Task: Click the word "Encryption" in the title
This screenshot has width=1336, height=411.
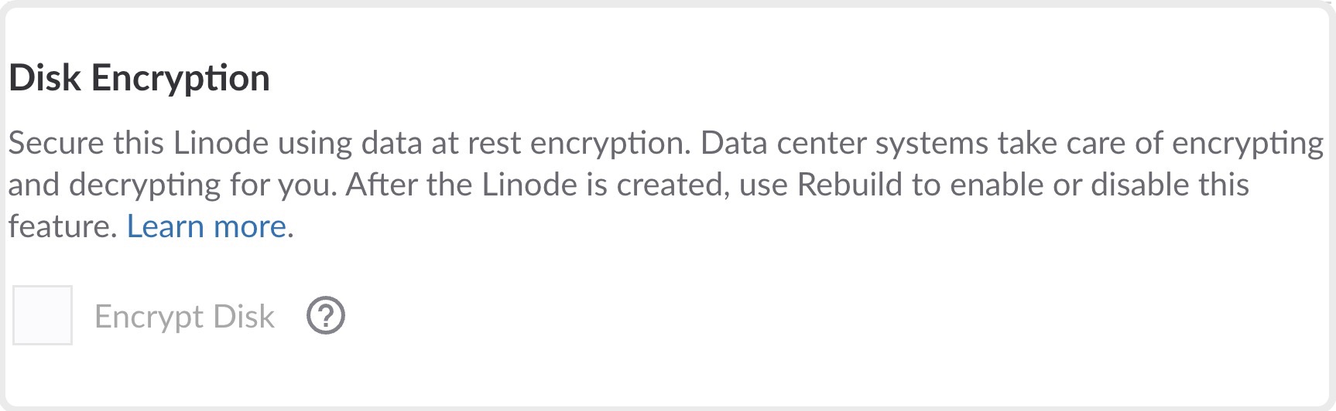Action: [x=180, y=78]
